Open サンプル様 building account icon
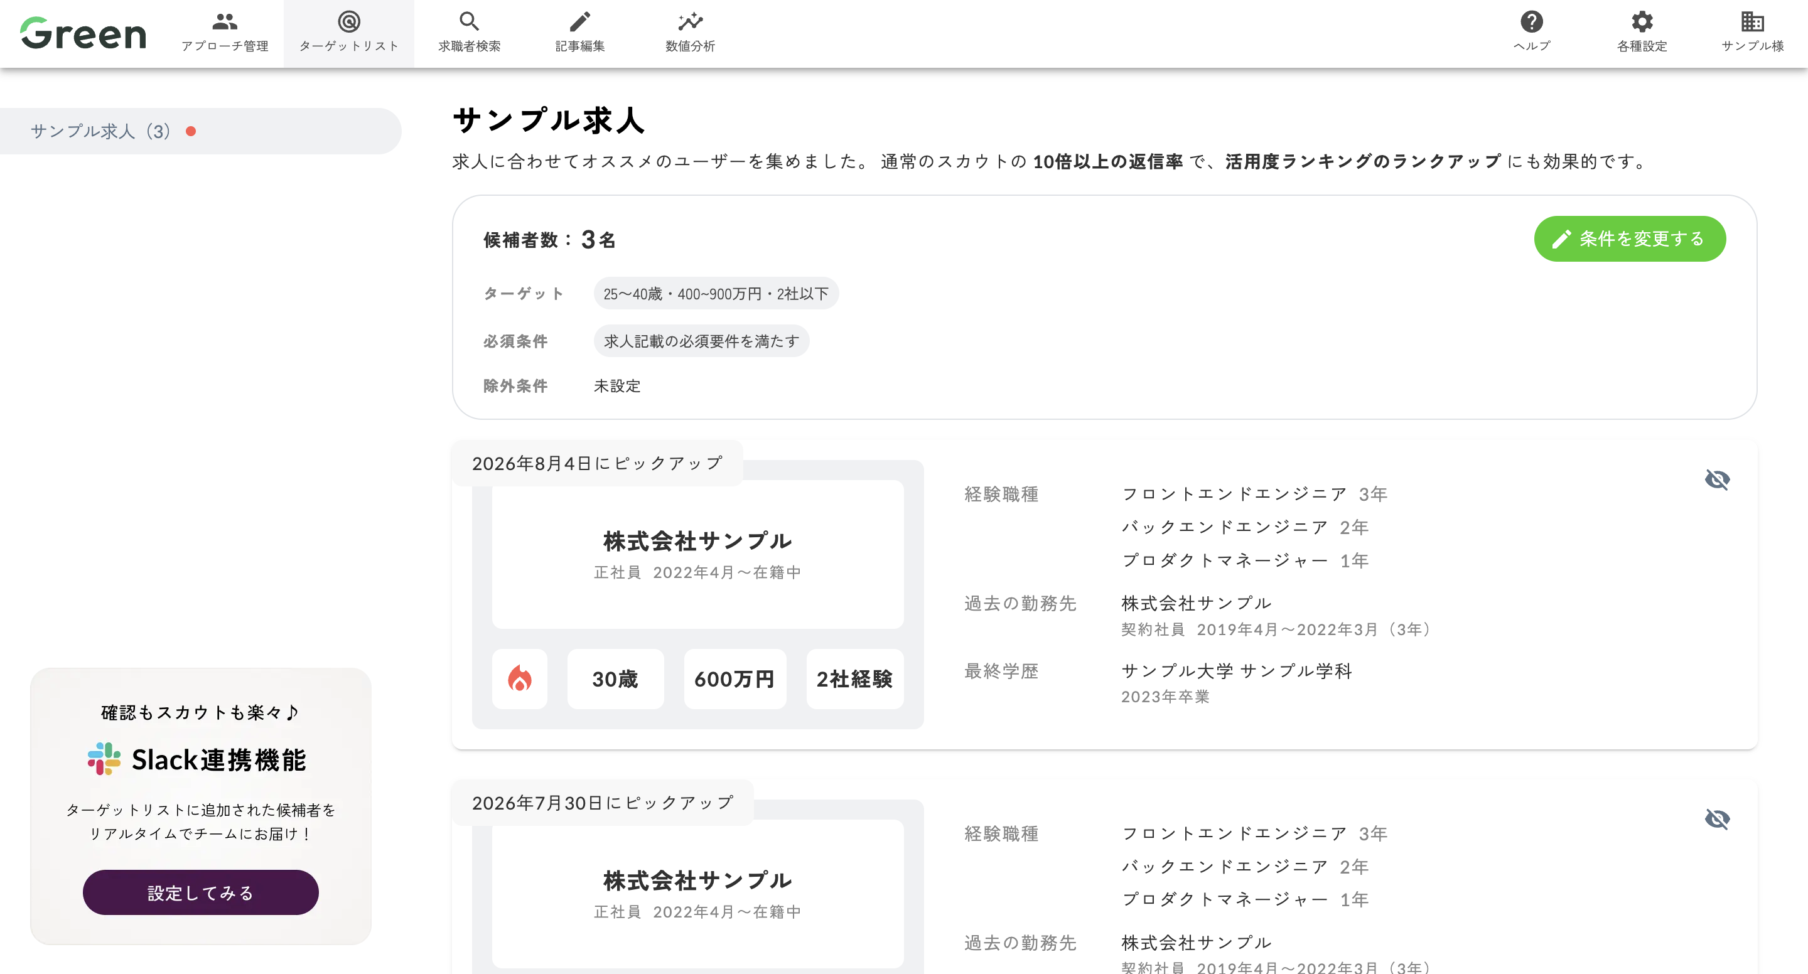The width and height of the screenshot is (1808, 974). [x=1752, y=22]
